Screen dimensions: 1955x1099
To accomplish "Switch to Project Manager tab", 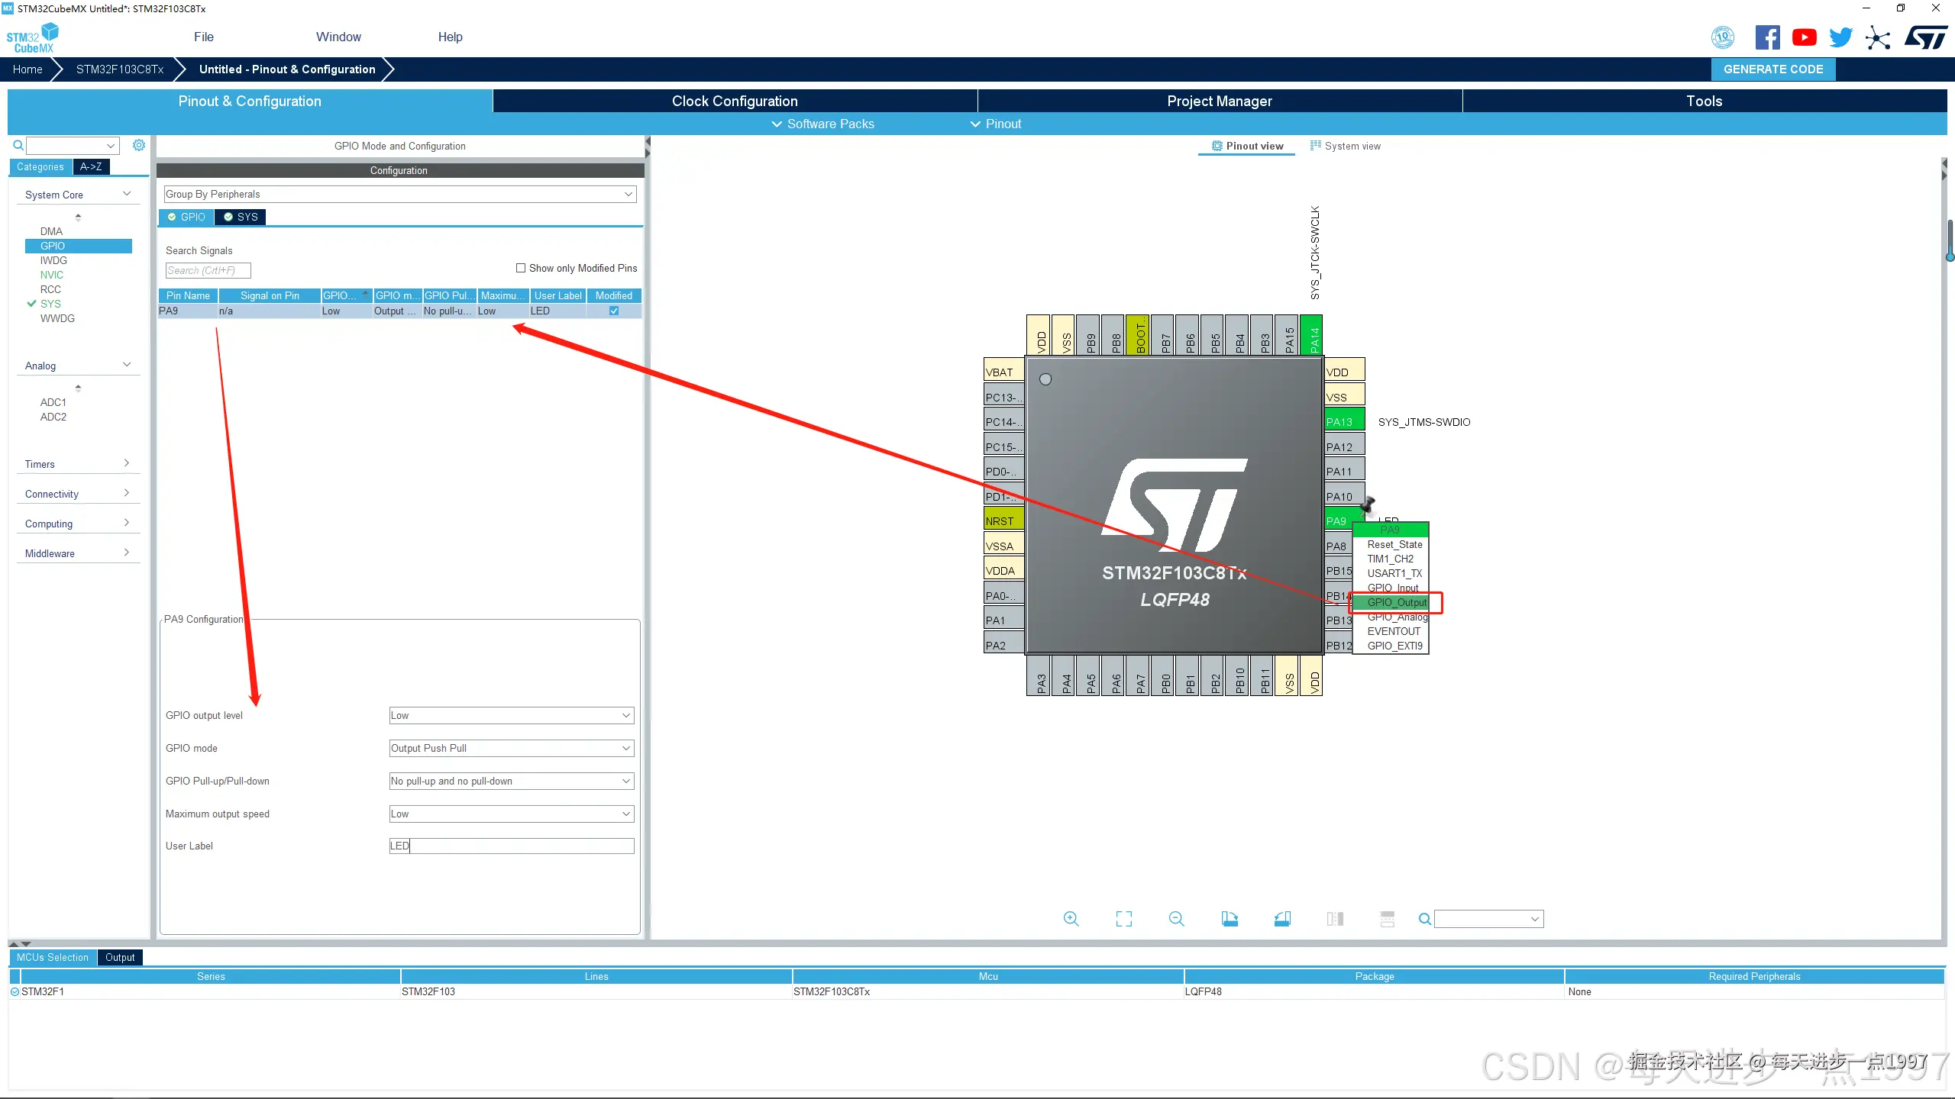I will (1220, 101).
